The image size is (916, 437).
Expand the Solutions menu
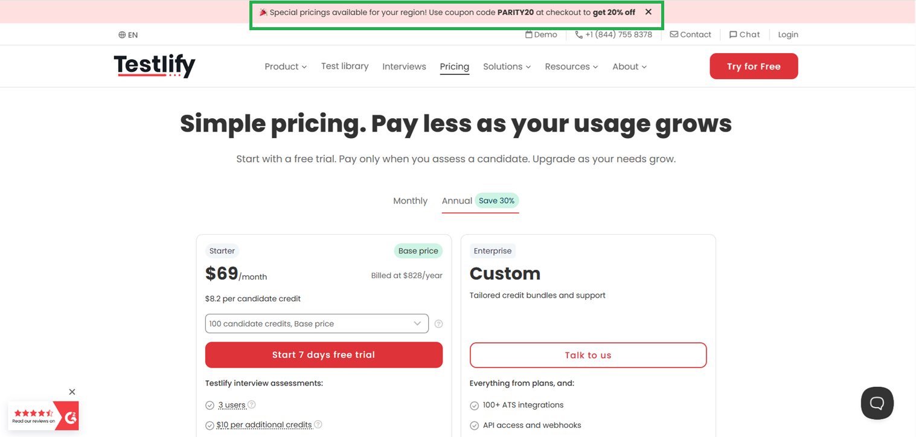click(507, 66)
